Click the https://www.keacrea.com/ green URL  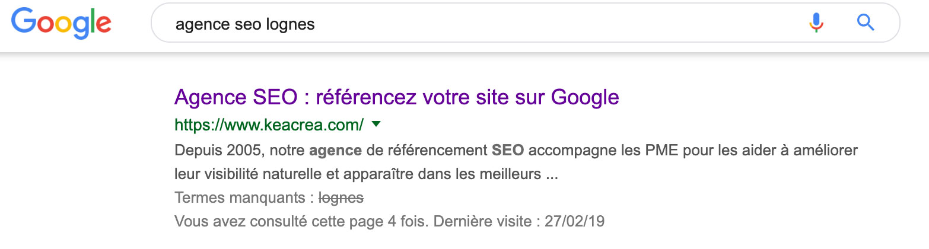[269, 125]
